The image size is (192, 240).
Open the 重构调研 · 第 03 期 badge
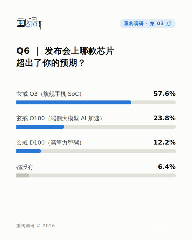point(148,24)
